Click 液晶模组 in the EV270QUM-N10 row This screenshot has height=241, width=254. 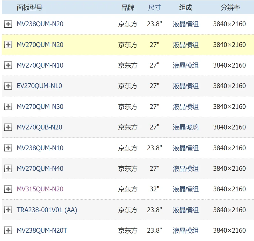point(186,86)
